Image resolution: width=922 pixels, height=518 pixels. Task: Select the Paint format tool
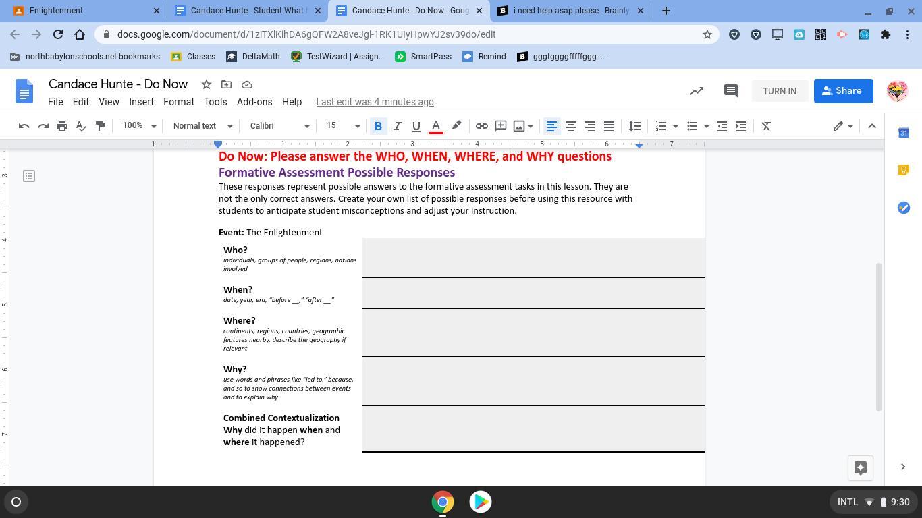100,126
